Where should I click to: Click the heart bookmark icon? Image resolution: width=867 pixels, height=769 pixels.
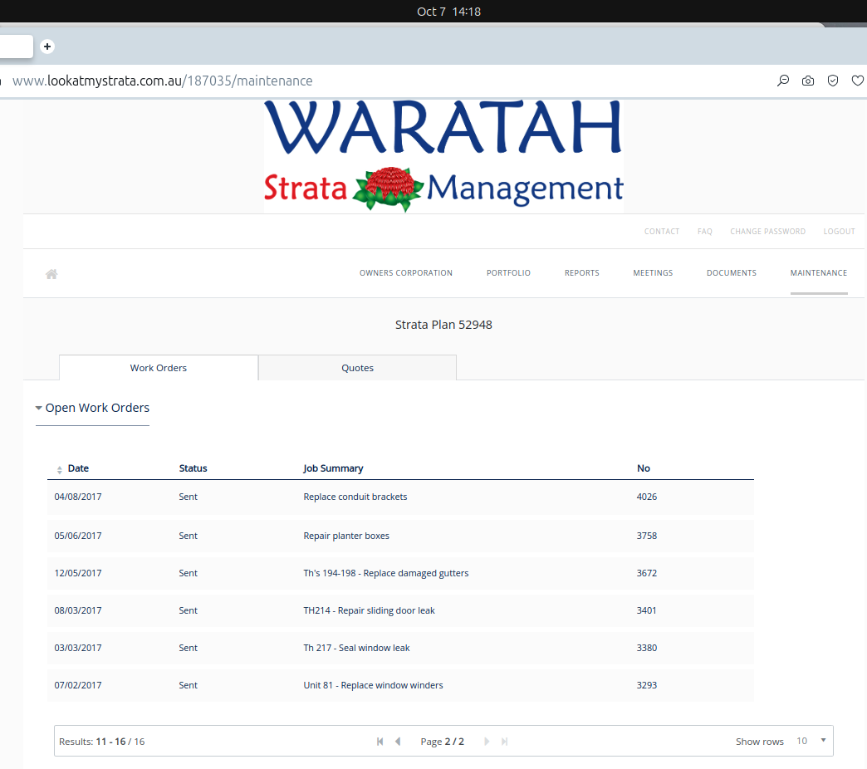[x=858, y=81]
